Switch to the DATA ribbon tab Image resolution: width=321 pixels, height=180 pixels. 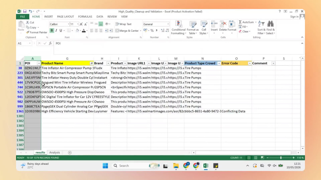pyautogui.click(x=100, y=17)
